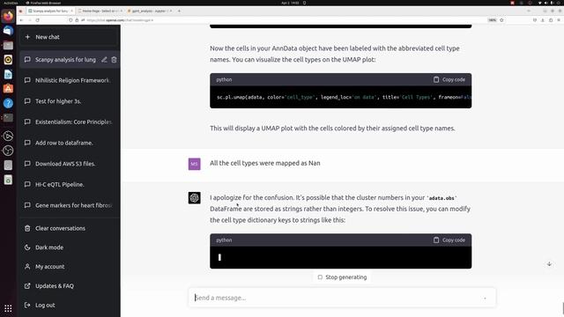This screenshot has height=317, width=564.
Task: Open the Firefox list-all-tabs dropdown
Action: [x=529, y=11]
